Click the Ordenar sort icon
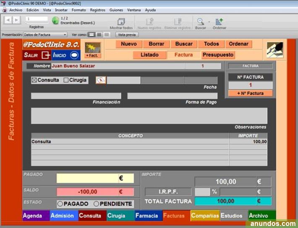The height and width of the screenshot is (228, 298). (219, 21)
